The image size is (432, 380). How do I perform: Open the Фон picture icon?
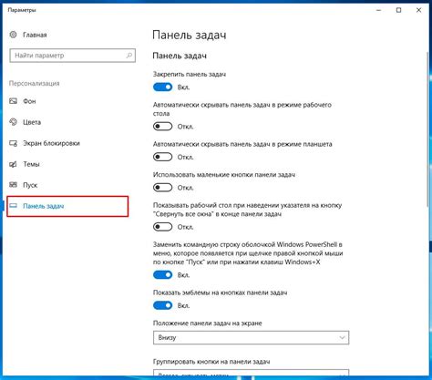click(13, 101)
